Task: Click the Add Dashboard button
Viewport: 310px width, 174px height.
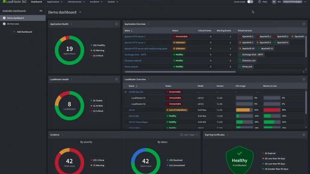Action: 23,32
